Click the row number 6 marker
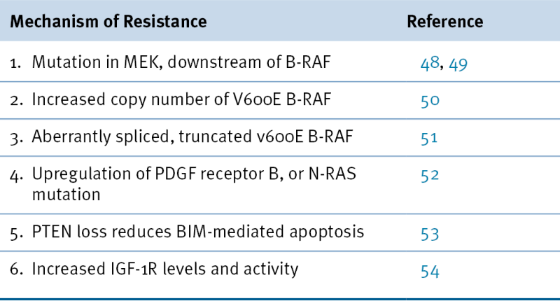This screenshot has width=560, height=301. tap(17, 269)
